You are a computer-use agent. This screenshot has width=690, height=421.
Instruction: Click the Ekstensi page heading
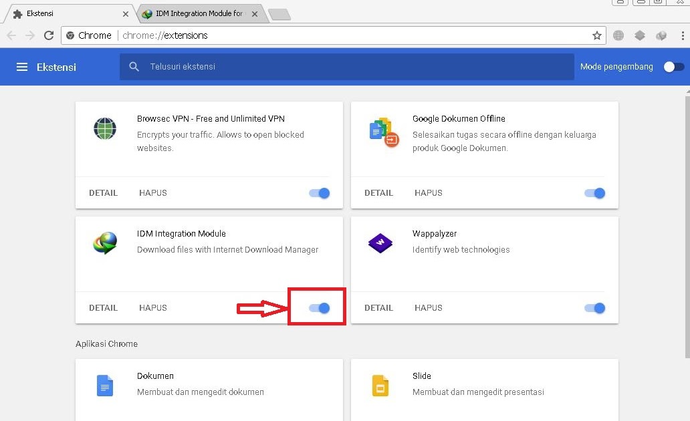pos(56,67)
